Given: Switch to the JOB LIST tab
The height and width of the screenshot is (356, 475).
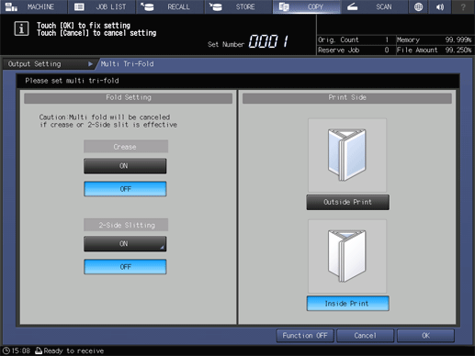Looking at the screenshot, I should tap(101, 6).
